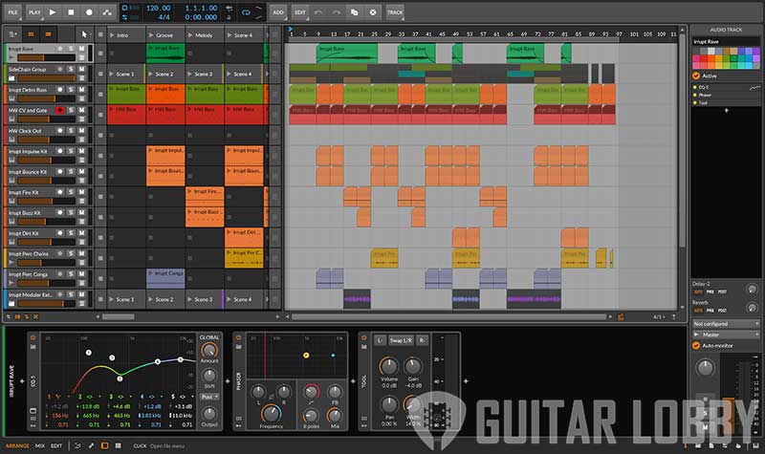Open track header view options icon
Viewport: 765px width, 454px height.
pos(12,34)
